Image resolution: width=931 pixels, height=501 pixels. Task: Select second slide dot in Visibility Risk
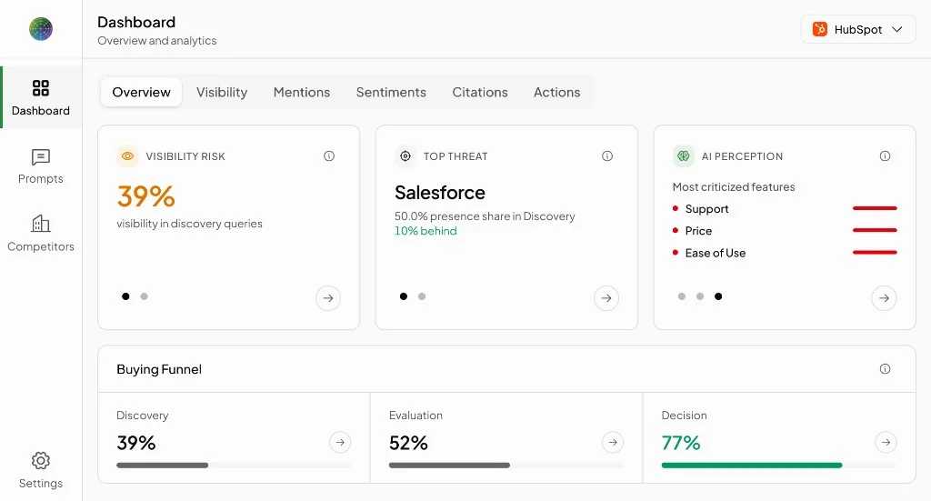tap(144, 296)
